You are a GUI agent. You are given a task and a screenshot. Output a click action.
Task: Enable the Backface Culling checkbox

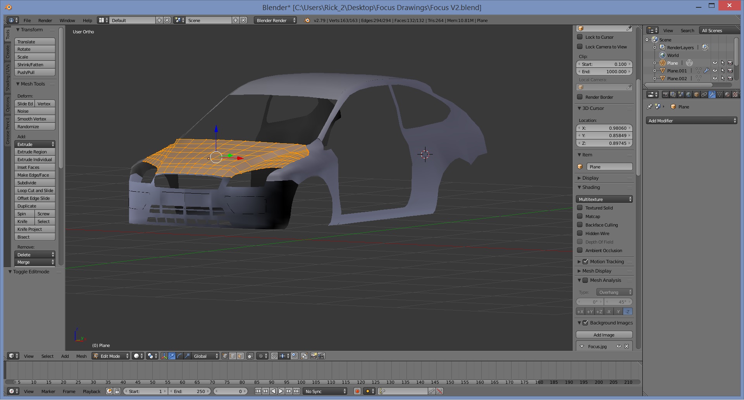(x=580, y=225)
